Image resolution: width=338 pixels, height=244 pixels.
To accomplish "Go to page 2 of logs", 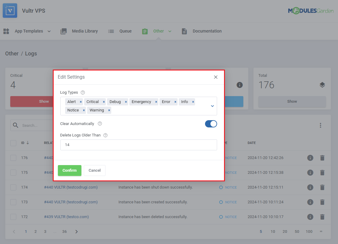I will click(x=36, y=232).
